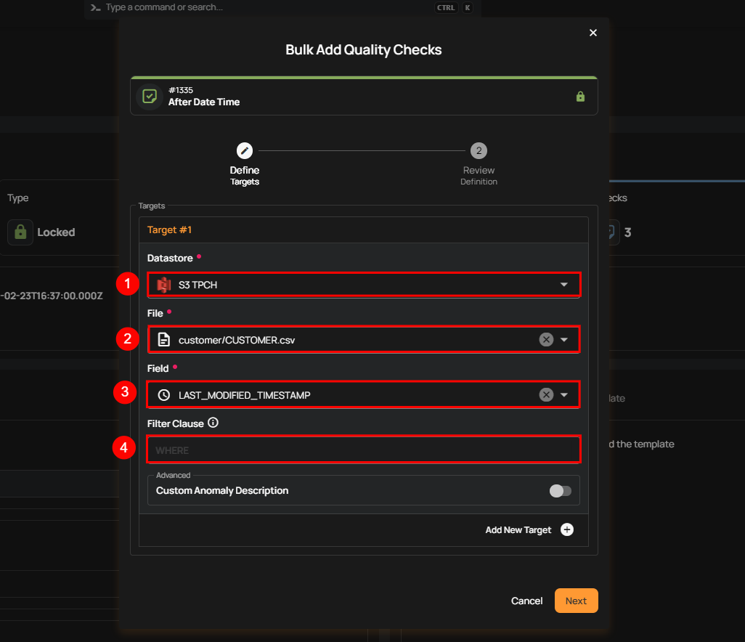Click the plus icon to add new target
745x642 pixels.
click(567, 530)
